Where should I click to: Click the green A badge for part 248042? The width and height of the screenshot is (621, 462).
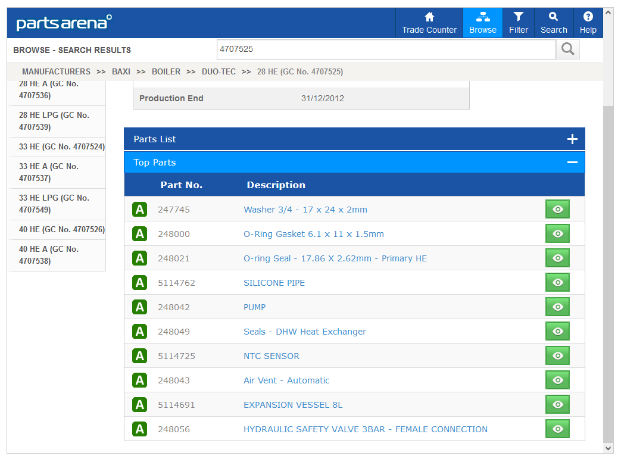[x=139, y=307]
